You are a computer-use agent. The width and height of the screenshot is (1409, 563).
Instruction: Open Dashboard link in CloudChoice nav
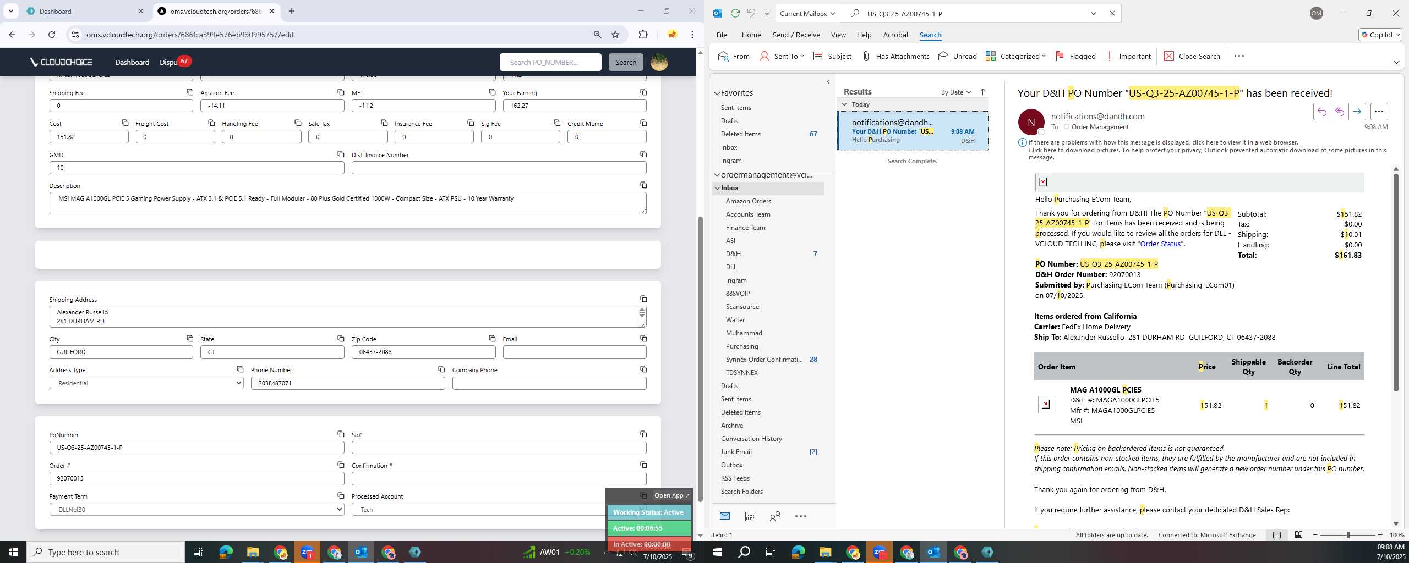point(132,62)
